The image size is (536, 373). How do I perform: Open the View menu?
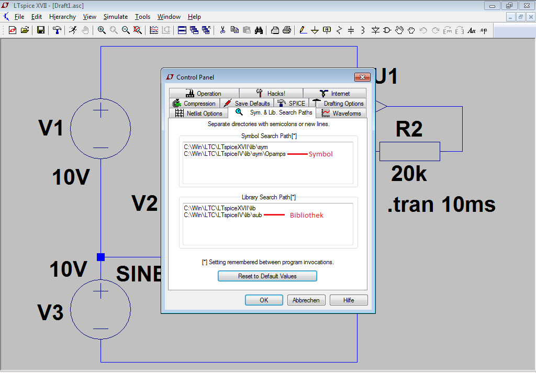(90, 17)
